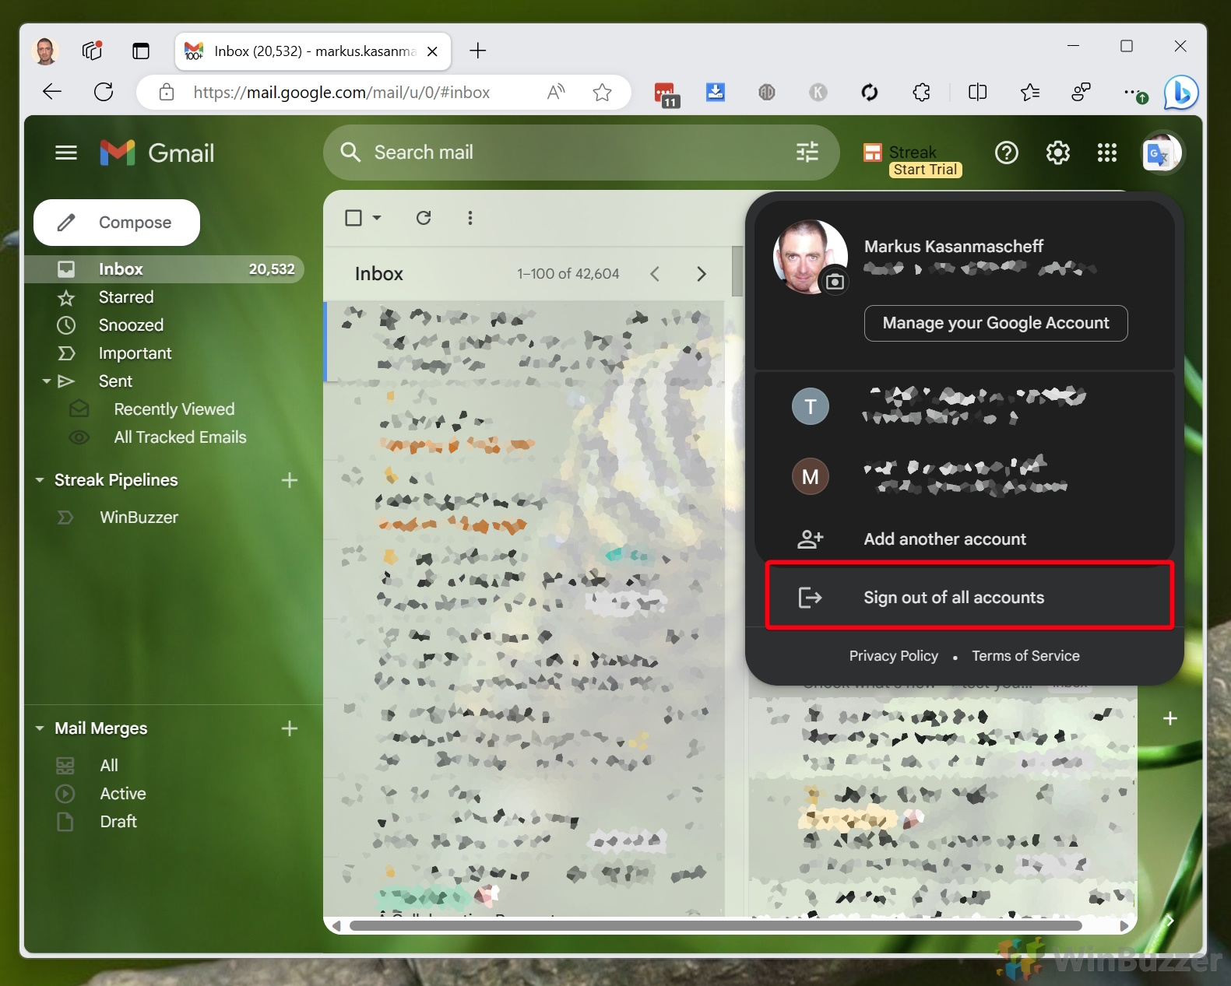Click the browser address bar URL
This screenshot has width=1231, height=986.
(342, 93)
